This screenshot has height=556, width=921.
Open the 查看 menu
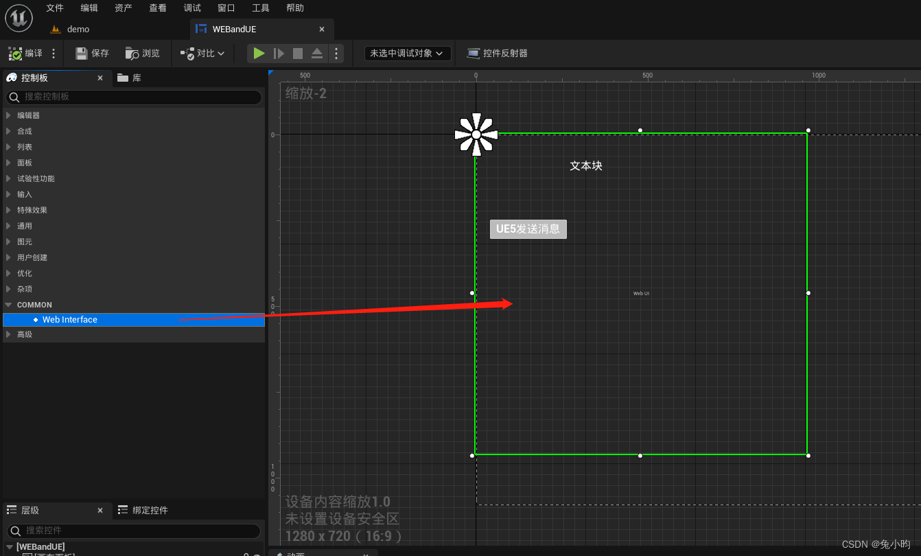(158, 8)
